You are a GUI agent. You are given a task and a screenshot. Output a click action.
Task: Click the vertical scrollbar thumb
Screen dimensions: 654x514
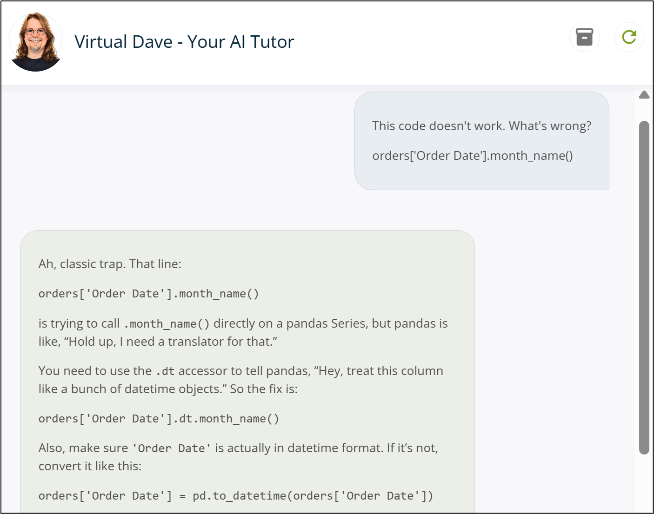pos(644,287)
